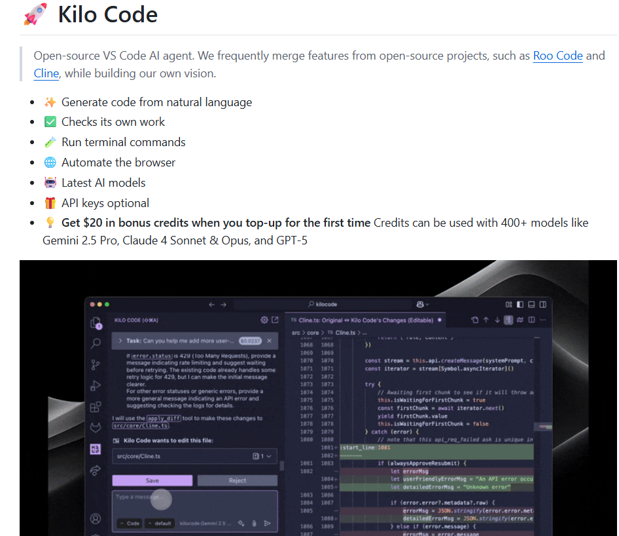
Task: Open the Accounts profile icon
Action: (96, 518)
